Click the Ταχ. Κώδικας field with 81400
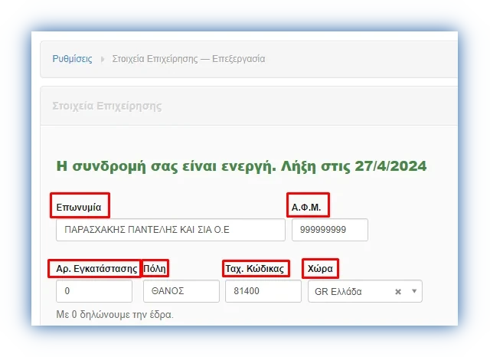 pyautogui.click(x=263, y=291)
